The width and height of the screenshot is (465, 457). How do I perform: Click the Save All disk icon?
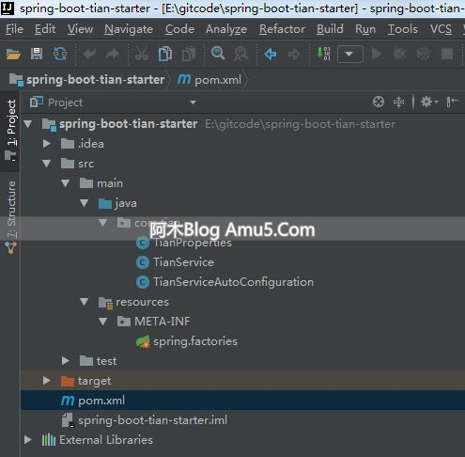[x=37, y=54]
